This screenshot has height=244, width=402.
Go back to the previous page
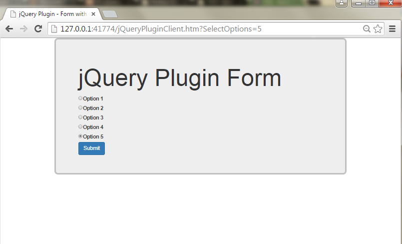(x=9, y=28)
